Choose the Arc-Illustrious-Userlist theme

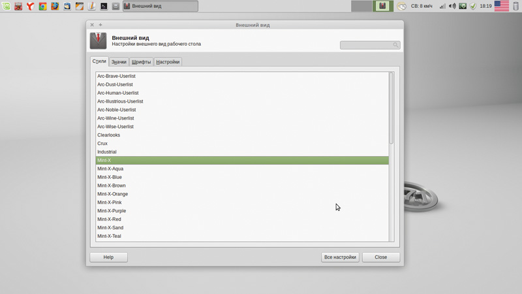click(x=242, y=101)
